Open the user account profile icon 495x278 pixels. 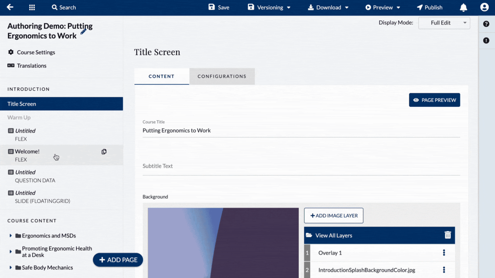tap(484, 7)
